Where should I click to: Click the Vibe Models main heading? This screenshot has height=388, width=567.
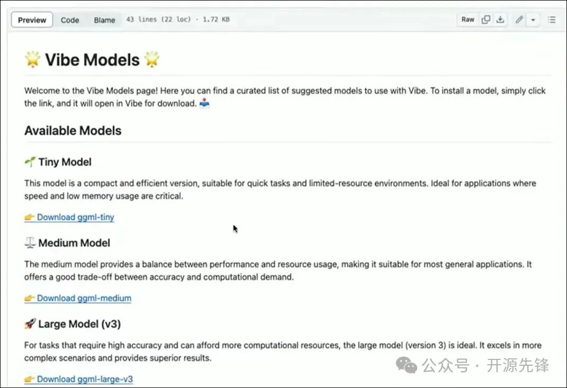92,60
